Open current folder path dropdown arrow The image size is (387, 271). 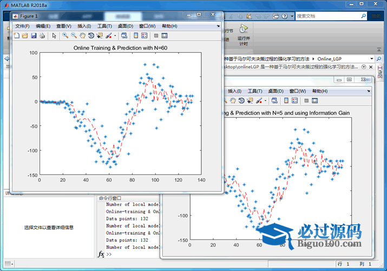371,59
